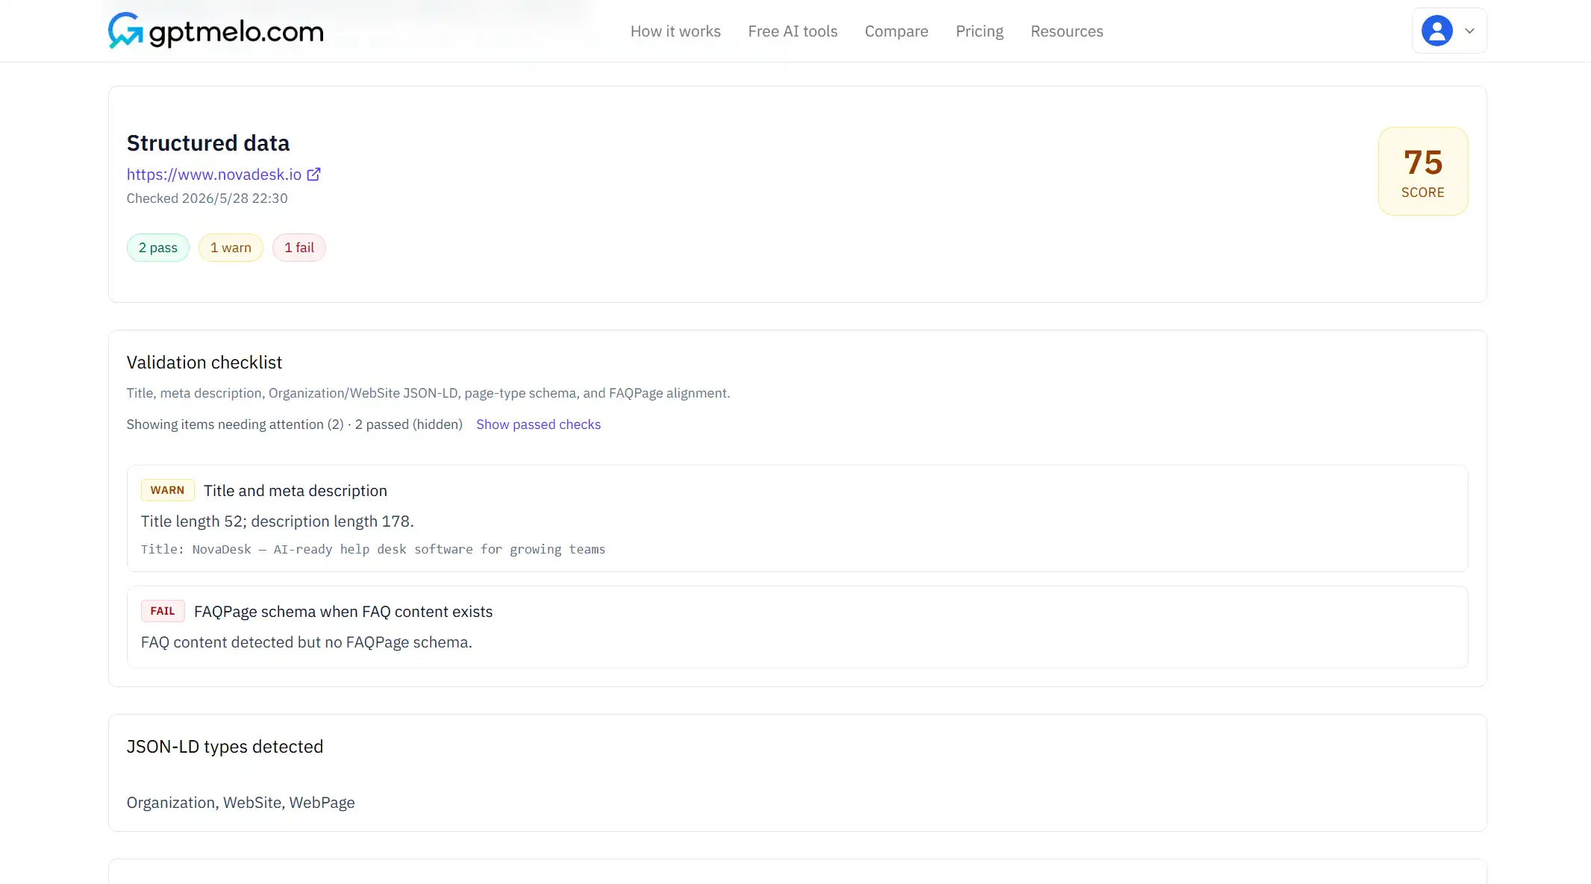Open the Compare menu item
1591x884 pixels.
pos(896,31)
